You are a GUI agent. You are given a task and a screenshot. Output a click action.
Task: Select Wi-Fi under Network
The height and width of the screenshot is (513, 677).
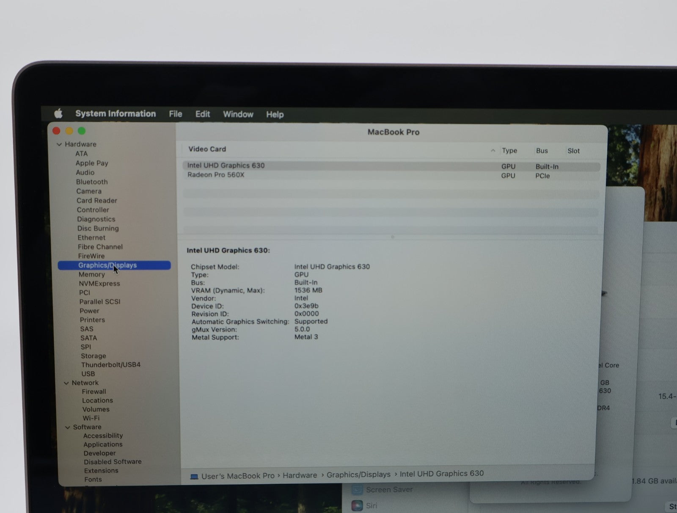(x=91, y=418)
